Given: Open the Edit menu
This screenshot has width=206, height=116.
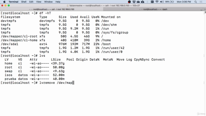Looking at the screenshot, I should coord(31,2).
